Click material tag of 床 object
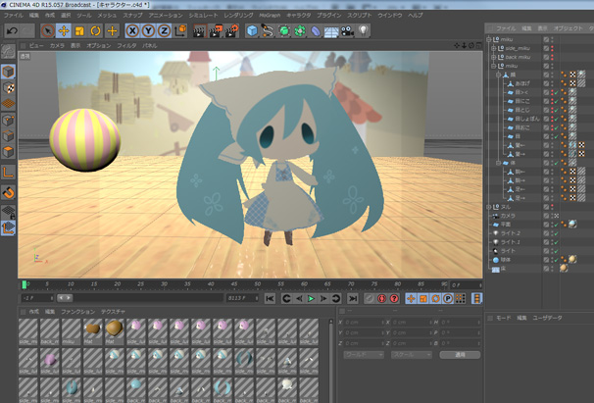The image size is (594, 403). click(x=564, y=269)
